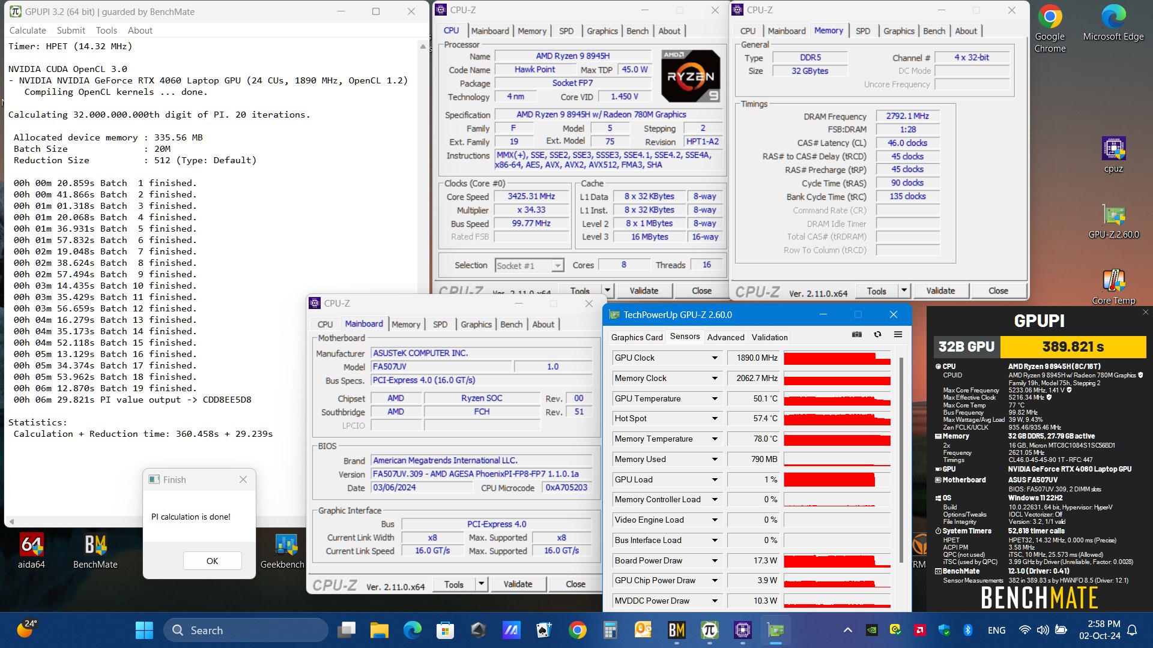The height and width of the screenshot is (648, 1153).
Task: Open Microsoft Store from the taskbar
Action: pos(445,630)
